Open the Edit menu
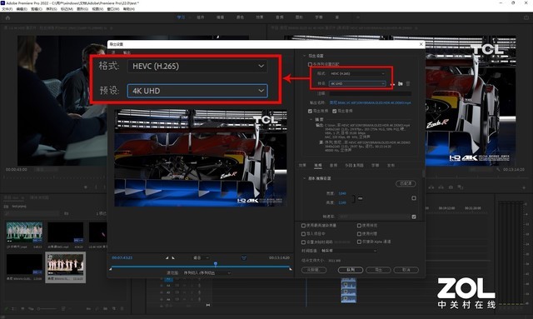This screenshot has width=533, height=319. [x=22, y=9]
